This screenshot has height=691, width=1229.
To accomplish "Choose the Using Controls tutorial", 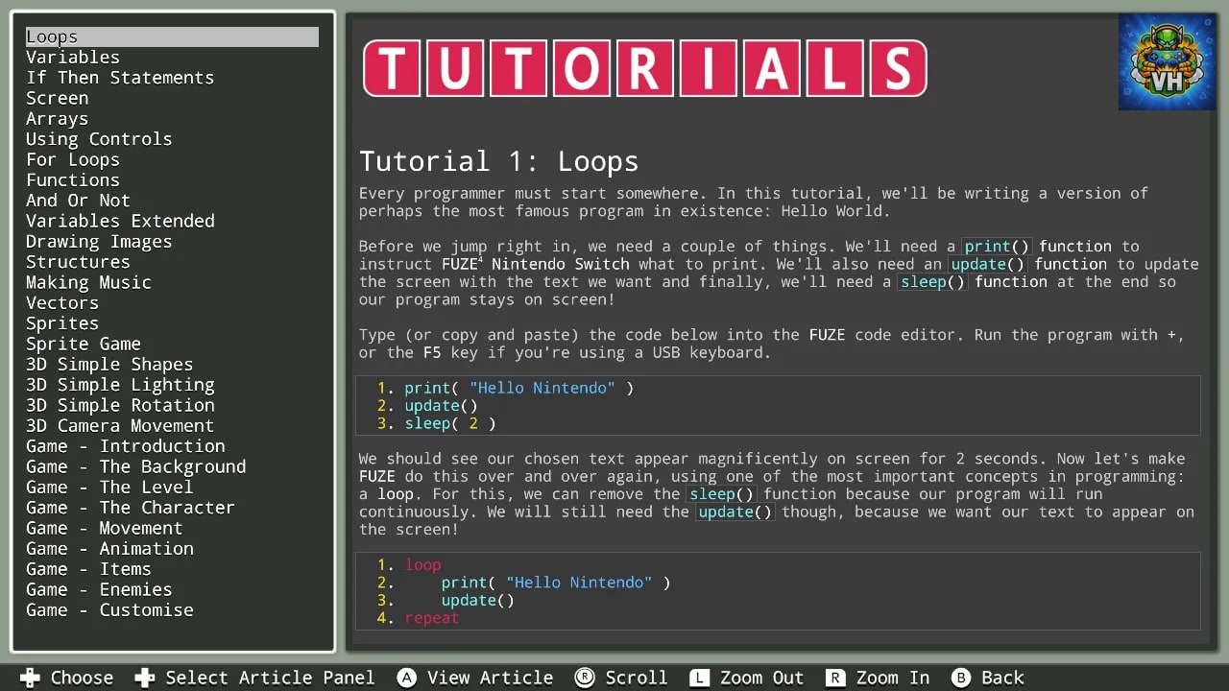I will point(99,139).
